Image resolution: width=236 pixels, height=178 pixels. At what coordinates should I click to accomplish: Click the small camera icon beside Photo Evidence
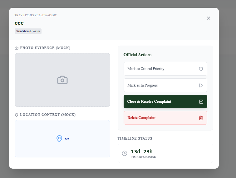click(x=17, y=48)
